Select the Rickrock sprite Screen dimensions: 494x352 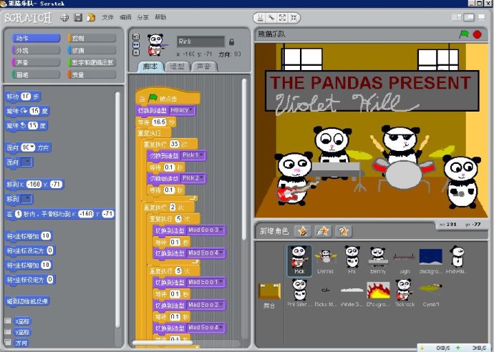[405, 293]
